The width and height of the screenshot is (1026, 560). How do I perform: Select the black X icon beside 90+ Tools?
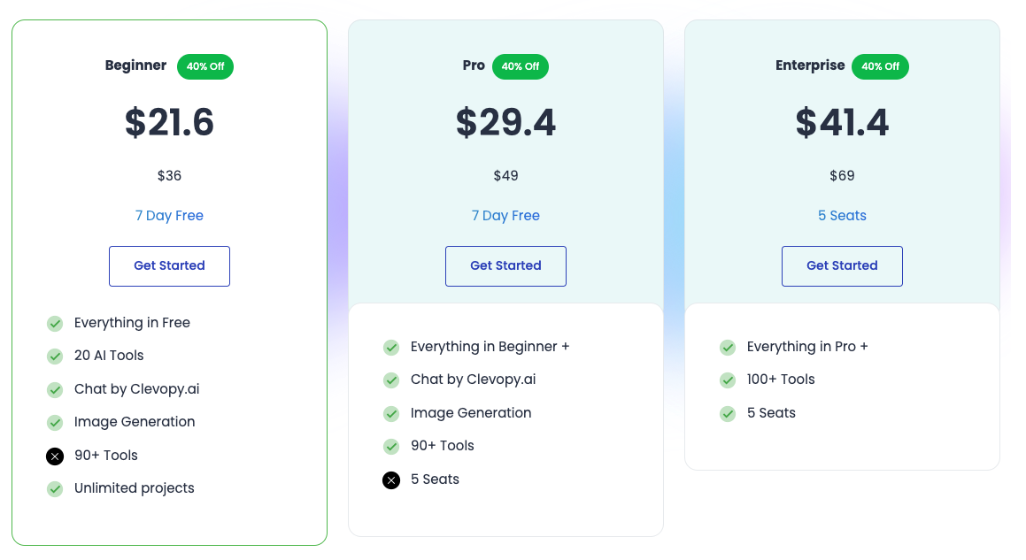pyautogui.click(x=54, y=456)
